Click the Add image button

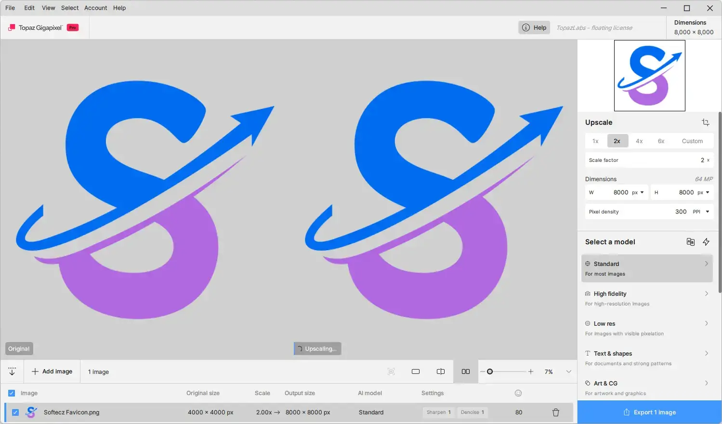point(52,371)
